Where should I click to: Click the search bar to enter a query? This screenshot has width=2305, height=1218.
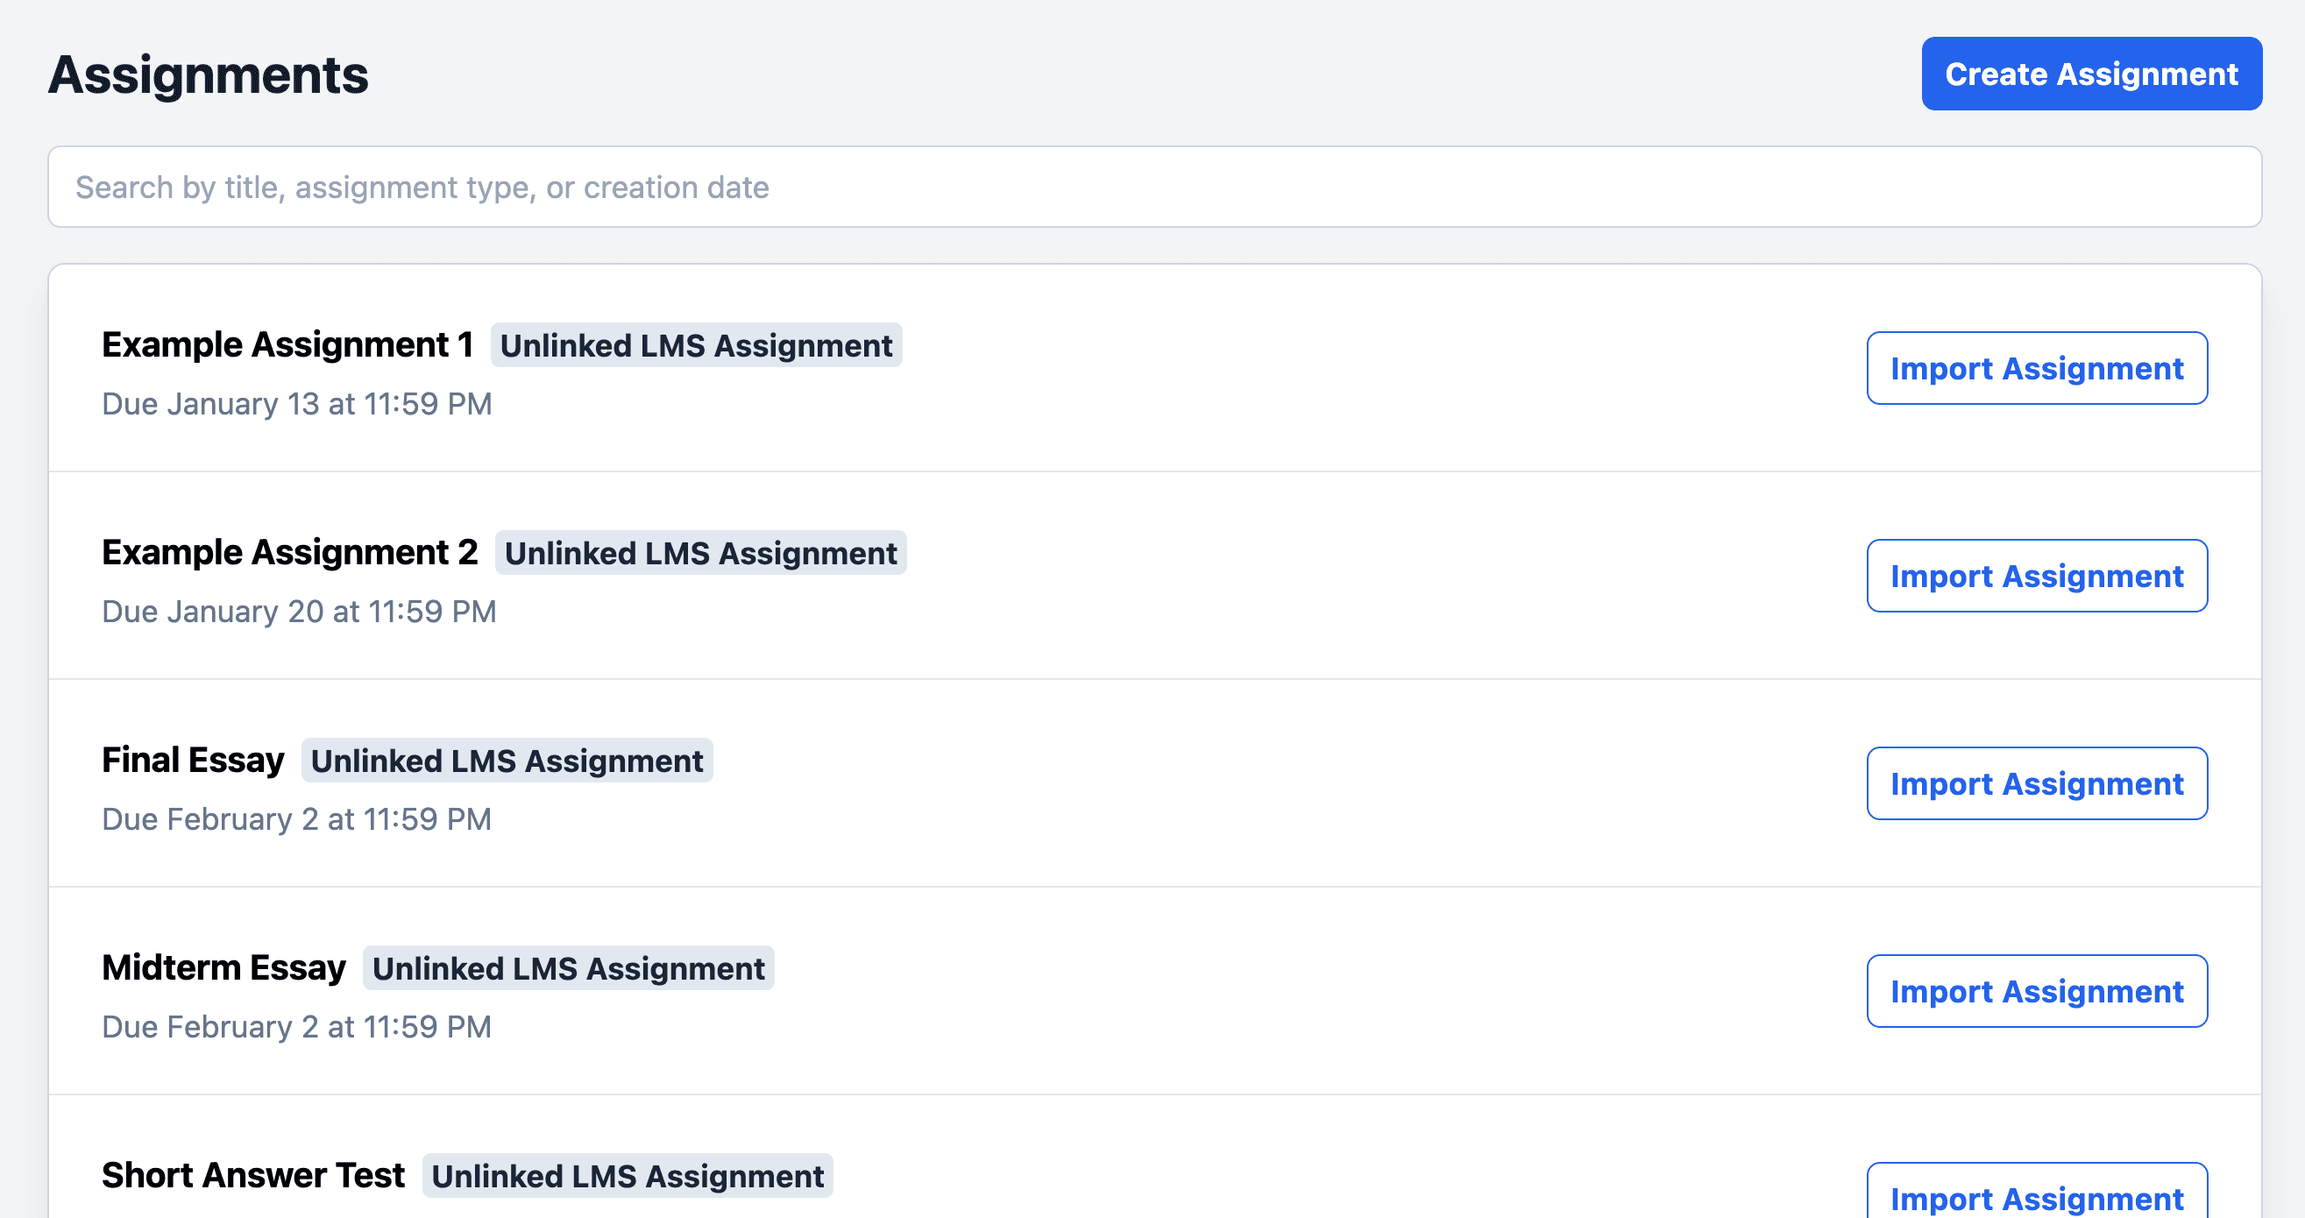pos(1152,186)
